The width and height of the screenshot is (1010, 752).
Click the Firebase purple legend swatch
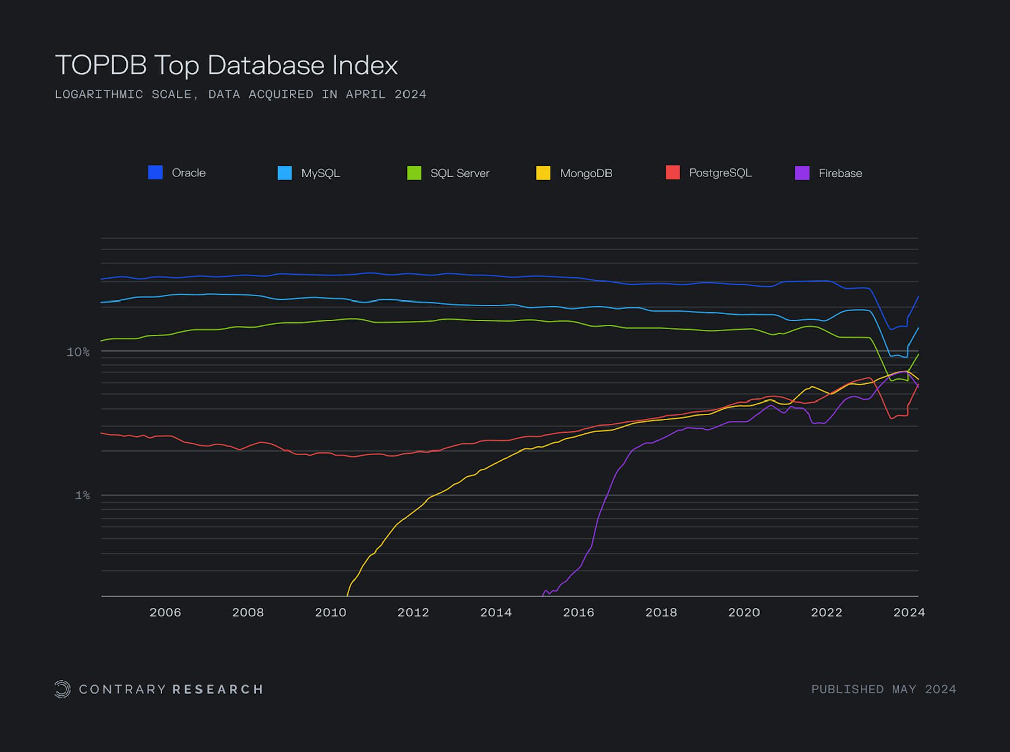802,173
